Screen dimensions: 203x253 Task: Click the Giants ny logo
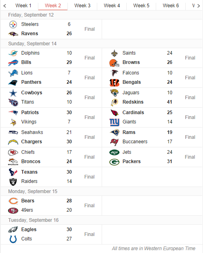coord(114,122)
